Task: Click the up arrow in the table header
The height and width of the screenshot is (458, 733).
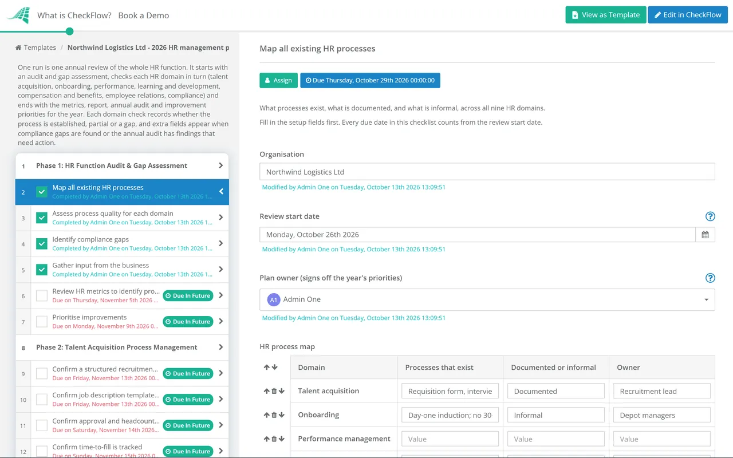Action: click(267, 368)
